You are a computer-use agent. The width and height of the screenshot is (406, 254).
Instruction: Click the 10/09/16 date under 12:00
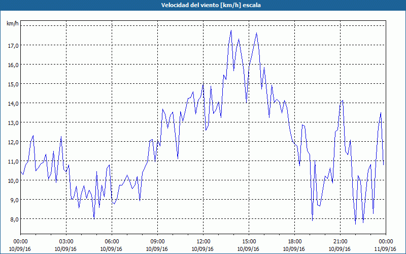coord(202,249)
